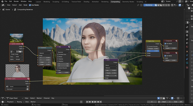Click the pin node tree icon

pyautogui.click(x=138, y=5)
